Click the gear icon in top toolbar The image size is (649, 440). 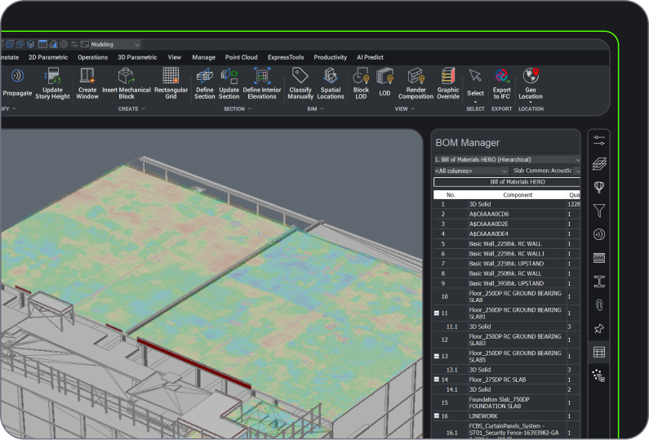click(64, 44)
